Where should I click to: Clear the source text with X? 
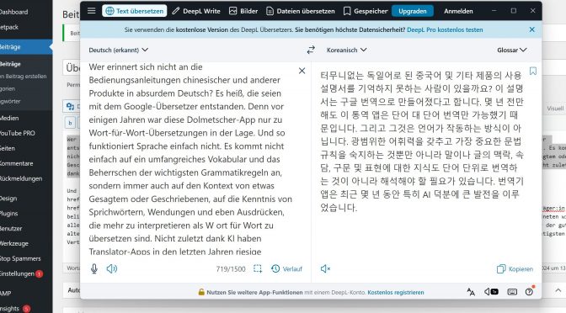(302, 71)
